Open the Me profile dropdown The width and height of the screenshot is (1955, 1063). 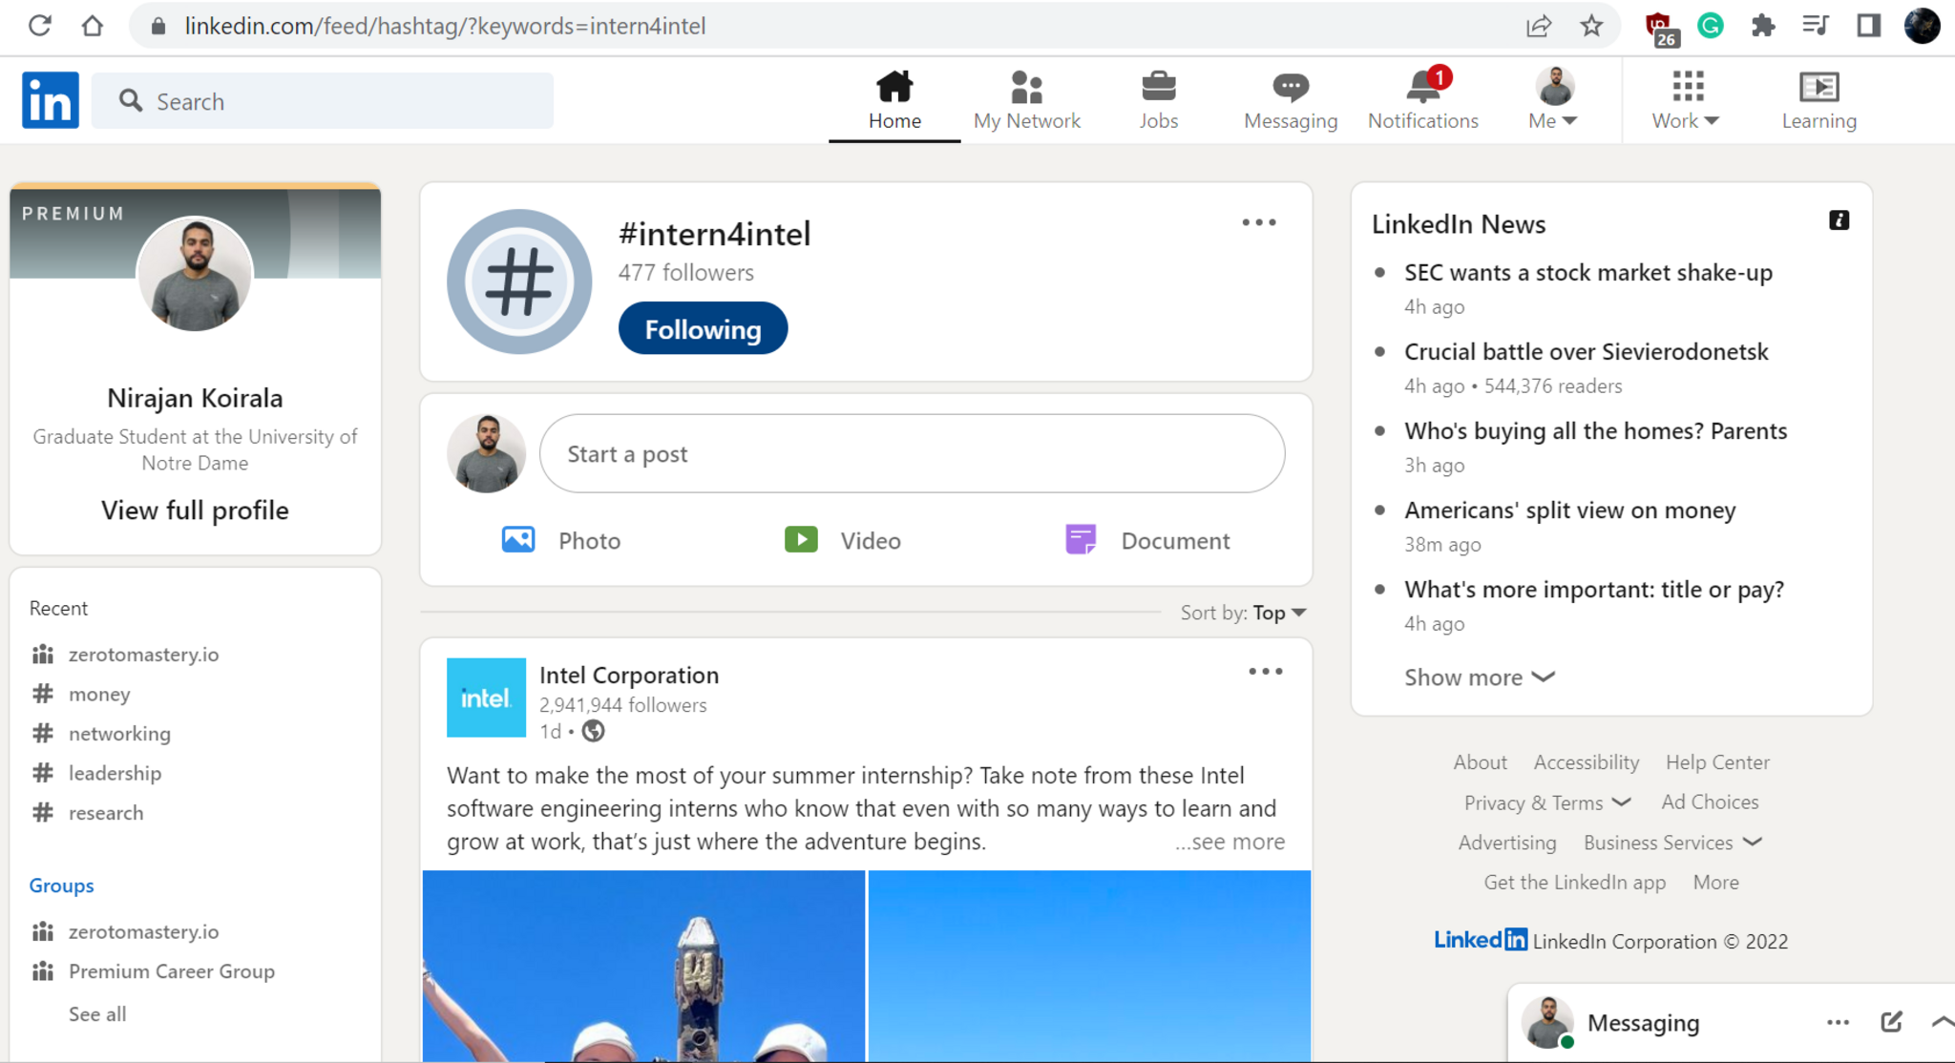1554,99
